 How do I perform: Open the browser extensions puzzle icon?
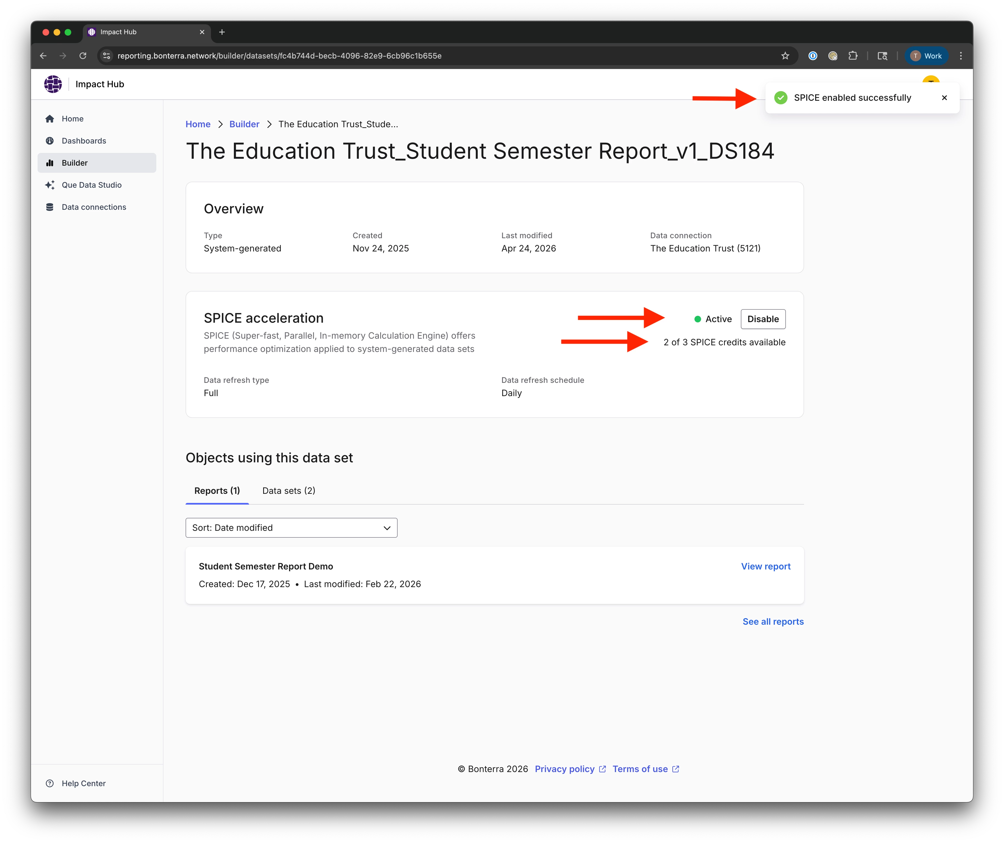tap(852, 56)
